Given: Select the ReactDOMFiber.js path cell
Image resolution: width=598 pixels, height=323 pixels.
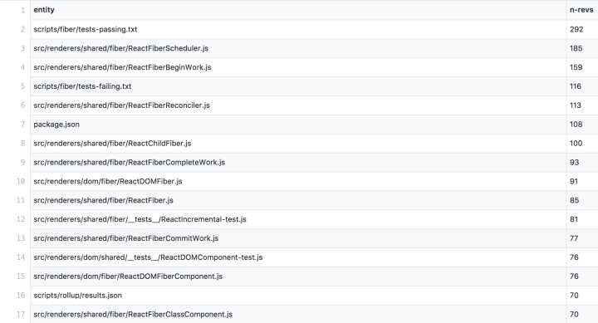Looking at the screenshot, I should tap(298, 182).
